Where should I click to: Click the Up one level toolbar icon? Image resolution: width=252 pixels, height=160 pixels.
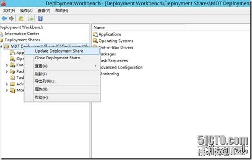tap(21, 18)
